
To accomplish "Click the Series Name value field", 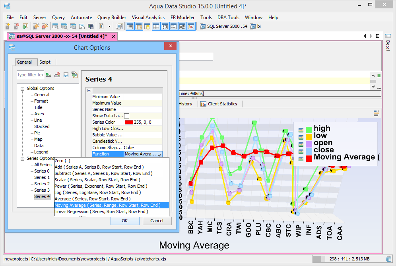I will point(143,109).
